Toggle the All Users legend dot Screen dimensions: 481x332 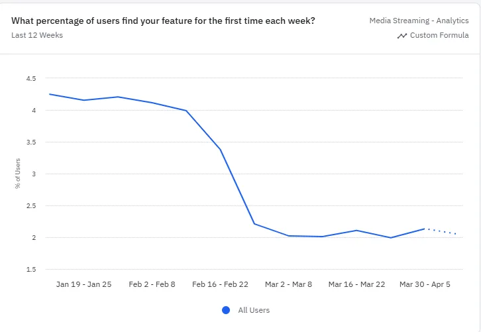click(226, 310)
